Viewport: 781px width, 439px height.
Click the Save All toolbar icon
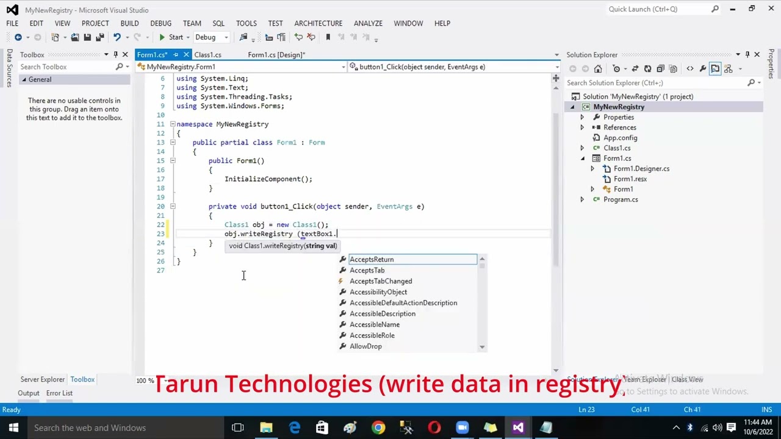[x=99, y=37]
